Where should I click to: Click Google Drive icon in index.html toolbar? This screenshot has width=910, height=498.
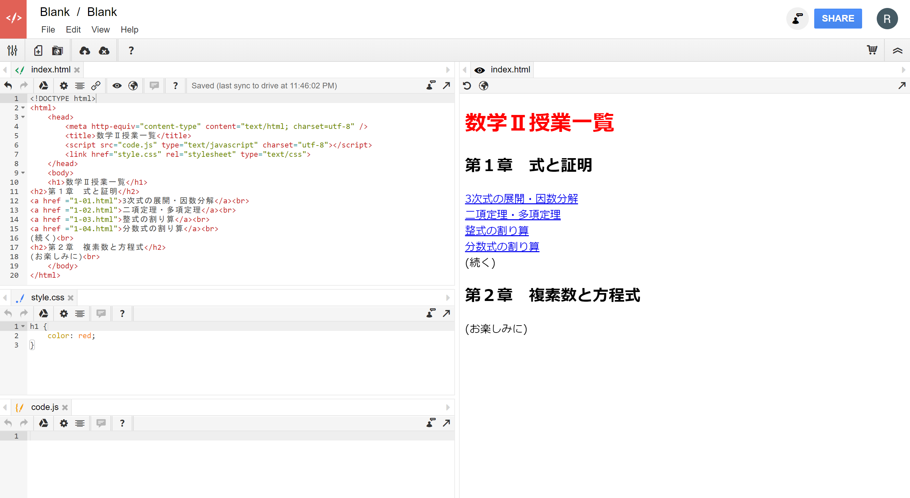[44, 85]
